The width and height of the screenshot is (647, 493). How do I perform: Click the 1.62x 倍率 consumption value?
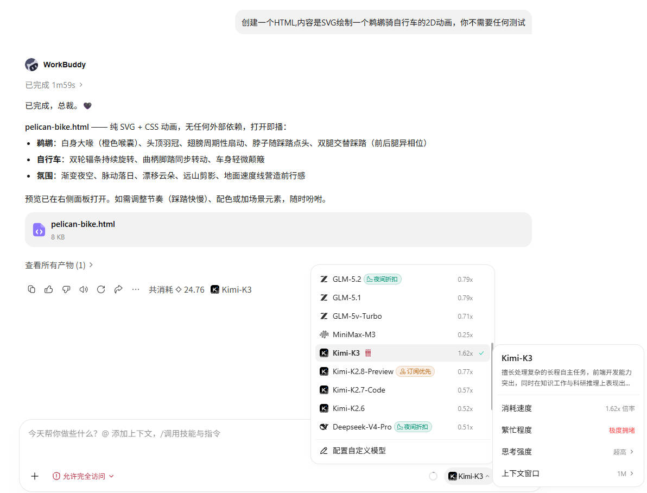pyautogui.click(x=620, y=408)
